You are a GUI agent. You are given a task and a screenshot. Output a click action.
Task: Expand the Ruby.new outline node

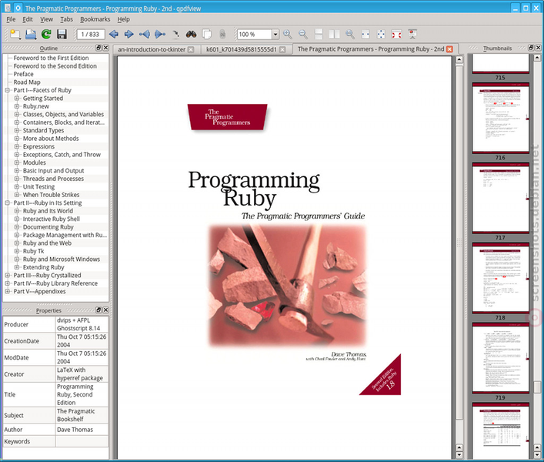(x=17, y=106)
